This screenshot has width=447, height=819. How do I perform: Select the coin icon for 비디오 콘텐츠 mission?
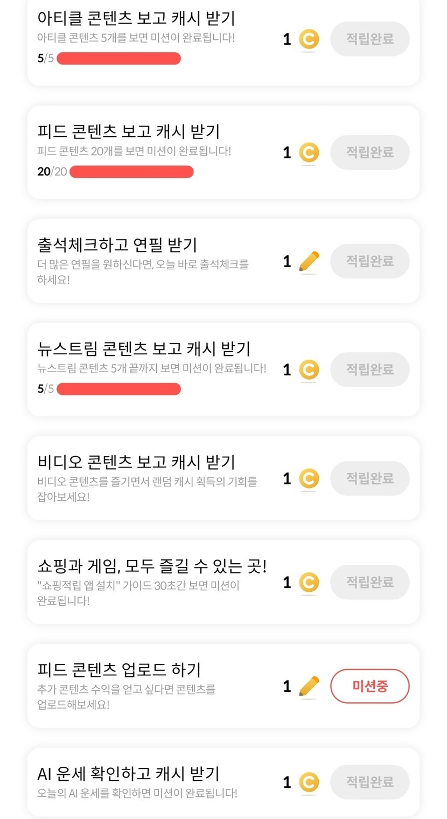coord(309,479)
